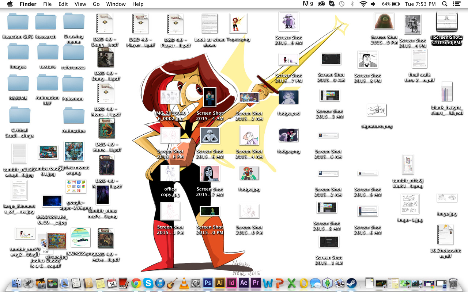This screenshot has height=292, width=468.
Task: Open Microsoft Excel in the Dock
Action: (x=292, y=283)
